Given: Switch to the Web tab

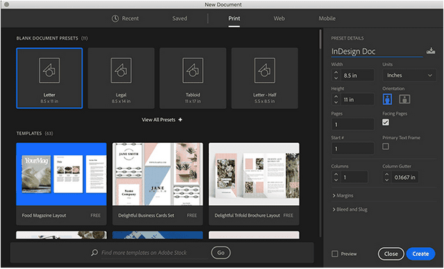Looking at the screenshot, I should coord(279,19).
